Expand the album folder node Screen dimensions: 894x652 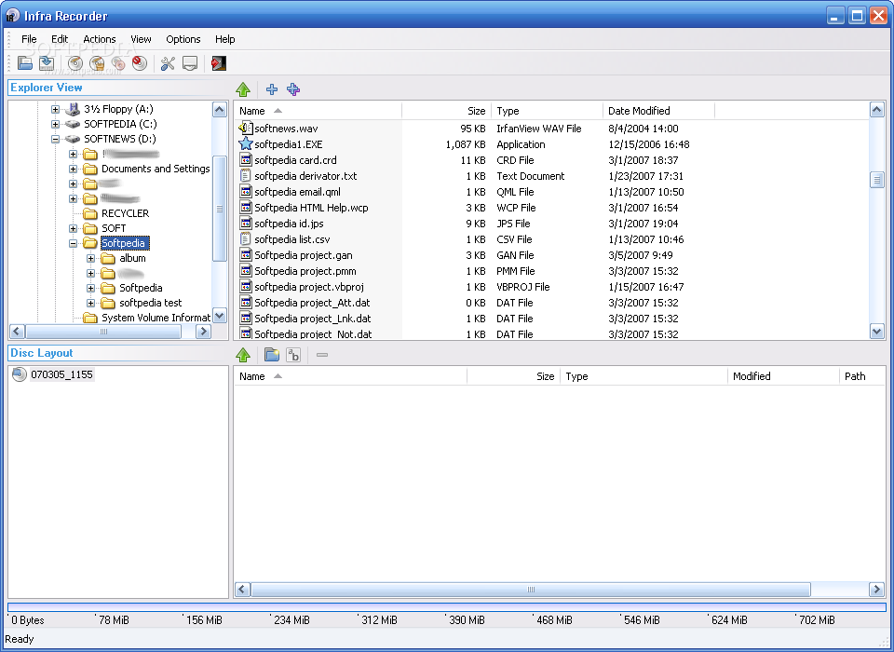(x=91, y=259)
